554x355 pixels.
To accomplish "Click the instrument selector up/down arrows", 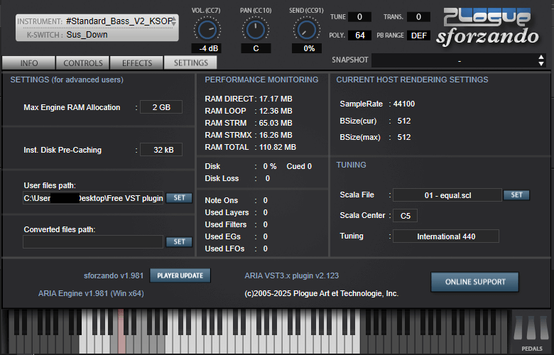I will pos(174,21).
